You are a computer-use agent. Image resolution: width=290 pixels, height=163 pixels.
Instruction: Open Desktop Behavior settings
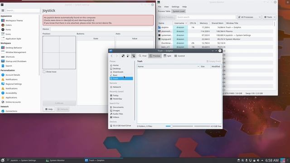14,48
